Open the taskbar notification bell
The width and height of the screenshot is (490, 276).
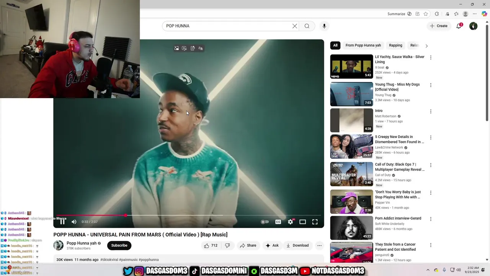pyautogui.click(x=483, y=270)
